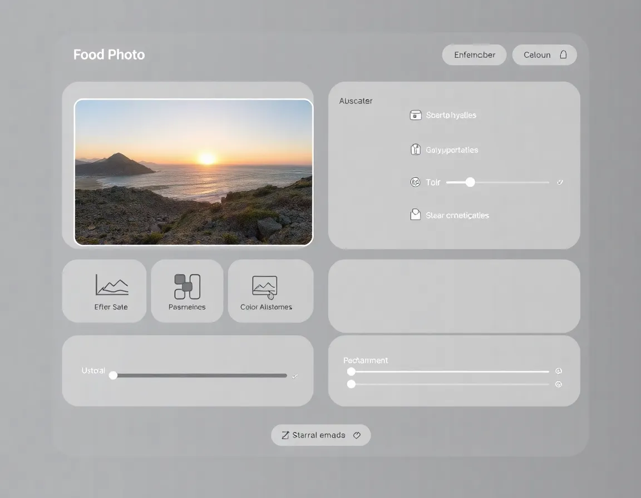Click the Tolr slider handle
Screen dimensions: 641x498
click(x=470, y=182)
